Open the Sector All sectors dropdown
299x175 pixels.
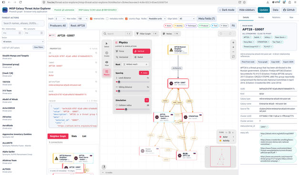(23, 41)
